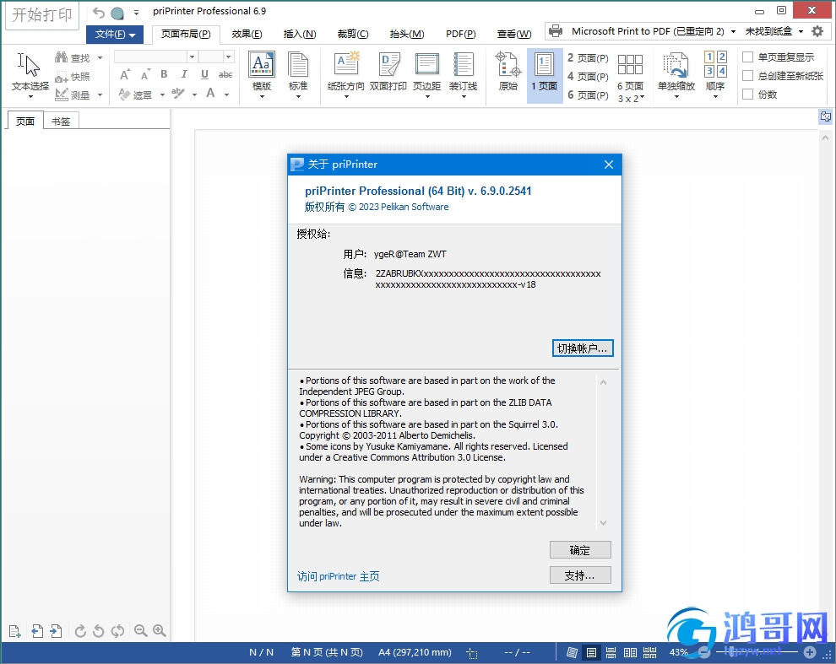This screenshot has height=664, width=836.
Task: Click the undo arrow in title bar
Action: tap(99, 13)
